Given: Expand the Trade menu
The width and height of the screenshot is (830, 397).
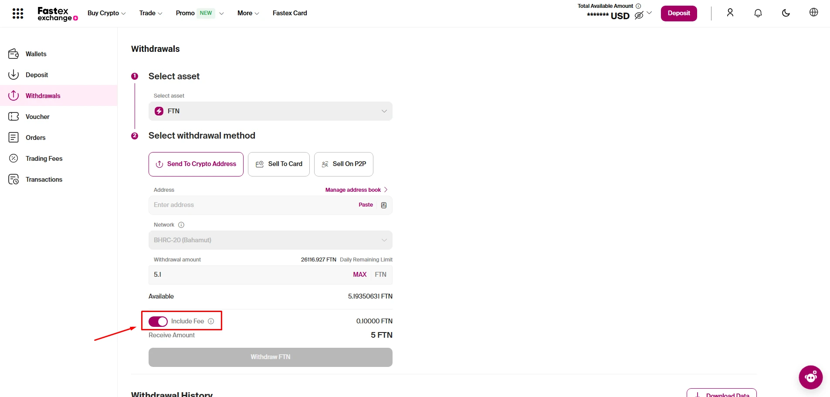Looking at the screenshot, I should click(151, 13).
